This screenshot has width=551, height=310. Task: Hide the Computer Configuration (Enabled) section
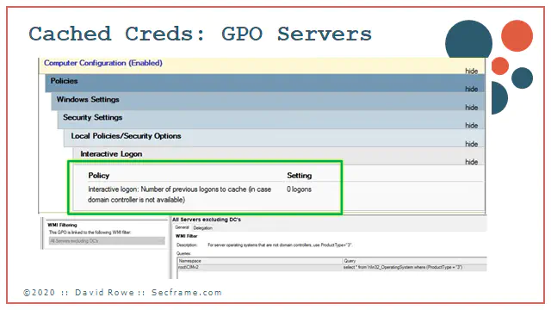tap(471, 71)
